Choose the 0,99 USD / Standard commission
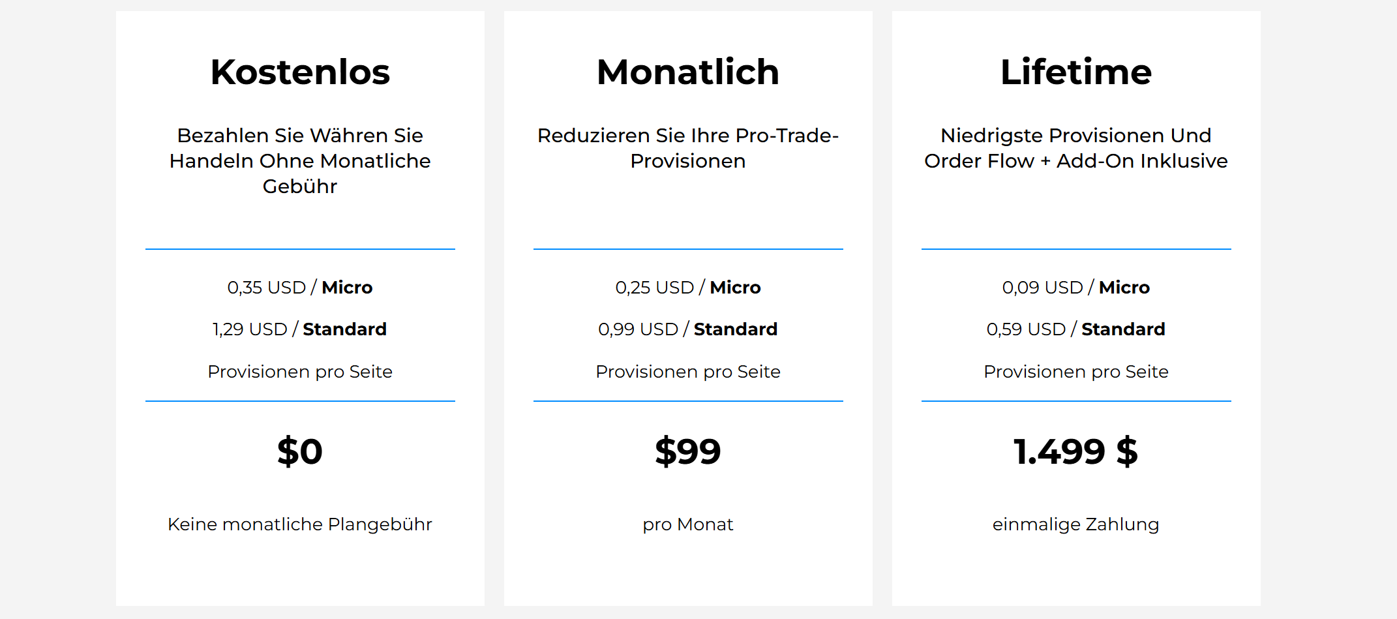 [687, 329]
